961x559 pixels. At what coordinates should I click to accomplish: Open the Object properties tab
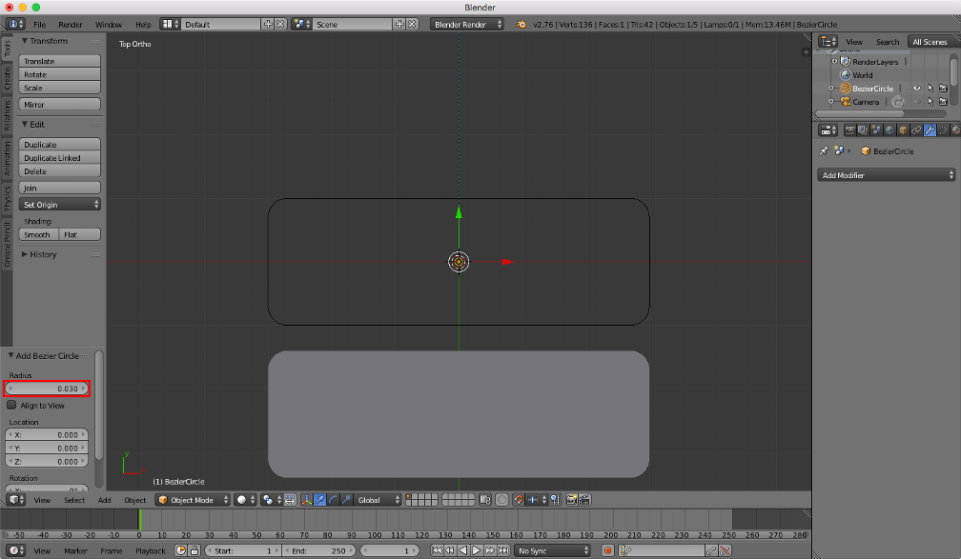(x=903, y=130)
